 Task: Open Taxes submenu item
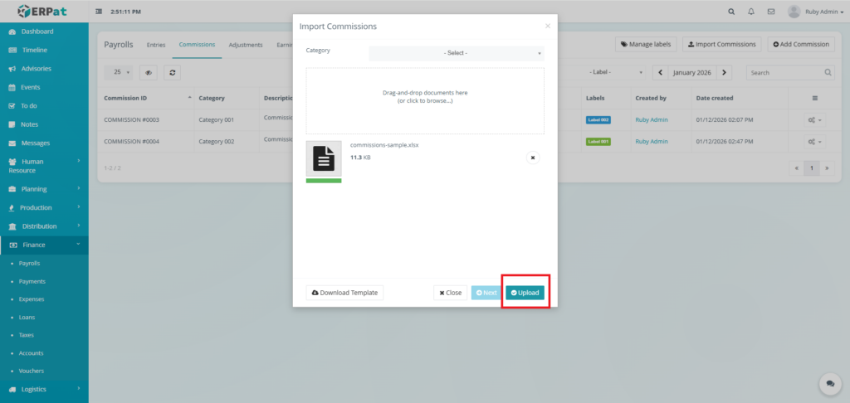tap(26, 335)
